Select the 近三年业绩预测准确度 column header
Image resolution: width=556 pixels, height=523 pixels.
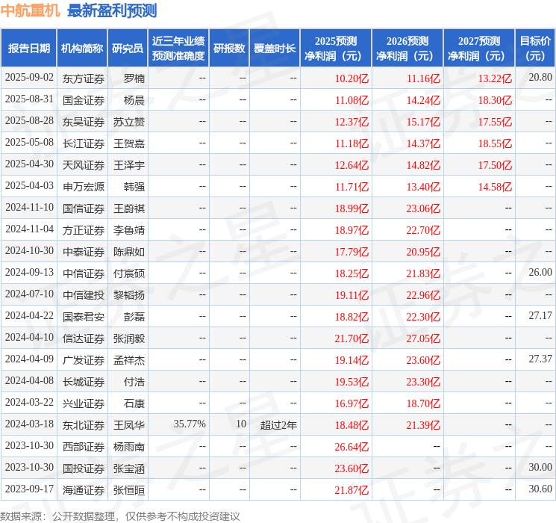coord(178,49)
